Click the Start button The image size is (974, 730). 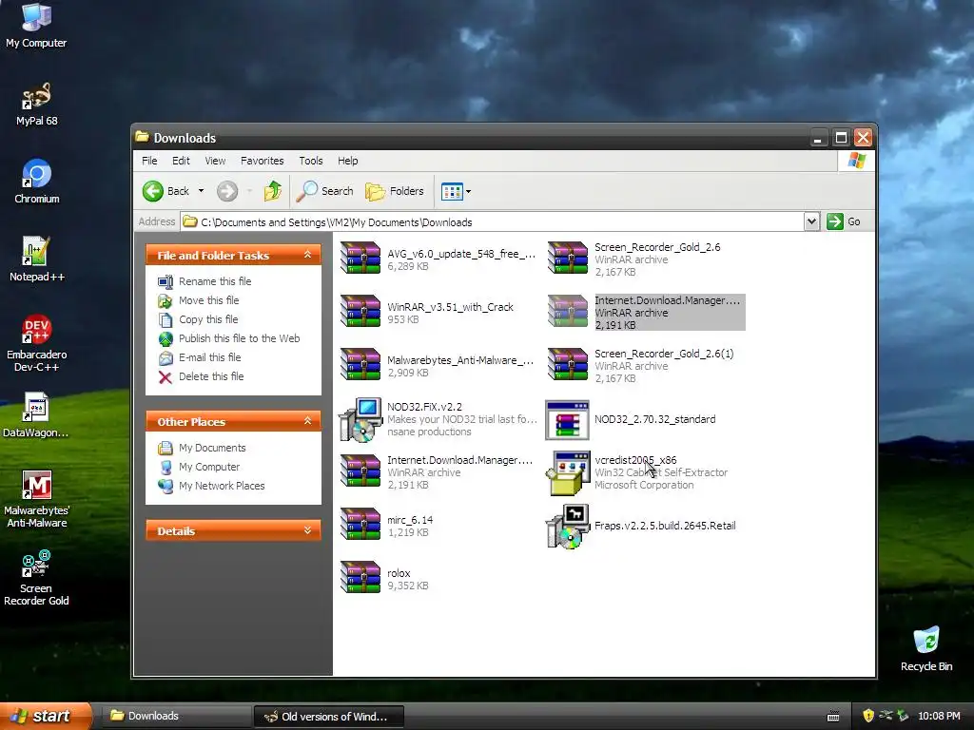coord(45,716)
